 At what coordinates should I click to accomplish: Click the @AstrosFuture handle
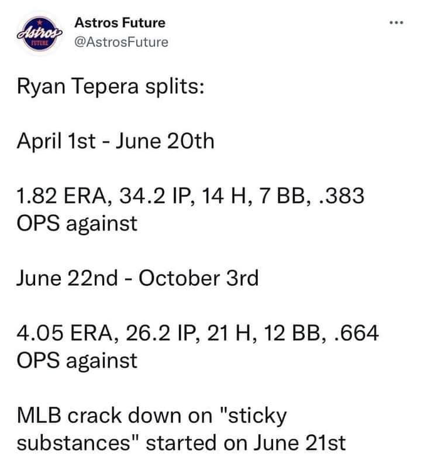[x=121, y=42]
